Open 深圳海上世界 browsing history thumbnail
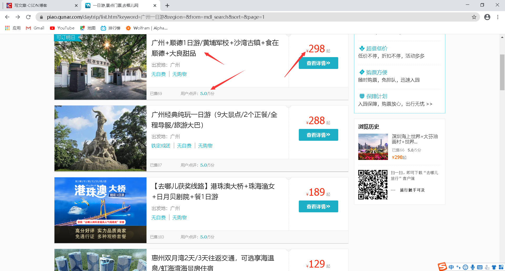The height and width of the screenshot is (271, 505). (x=373, y=147)
